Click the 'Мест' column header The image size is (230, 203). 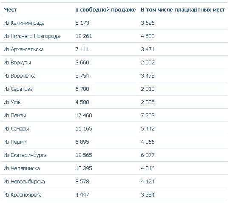(x=10, y=10)
